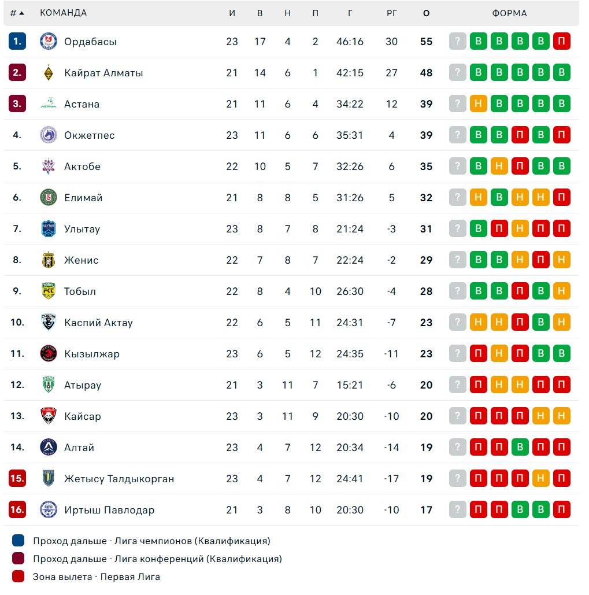Image resolution: width=589 pixels, height=595 pixels.
Task: Open Окжетпес team page link
Action: point(90,135)
